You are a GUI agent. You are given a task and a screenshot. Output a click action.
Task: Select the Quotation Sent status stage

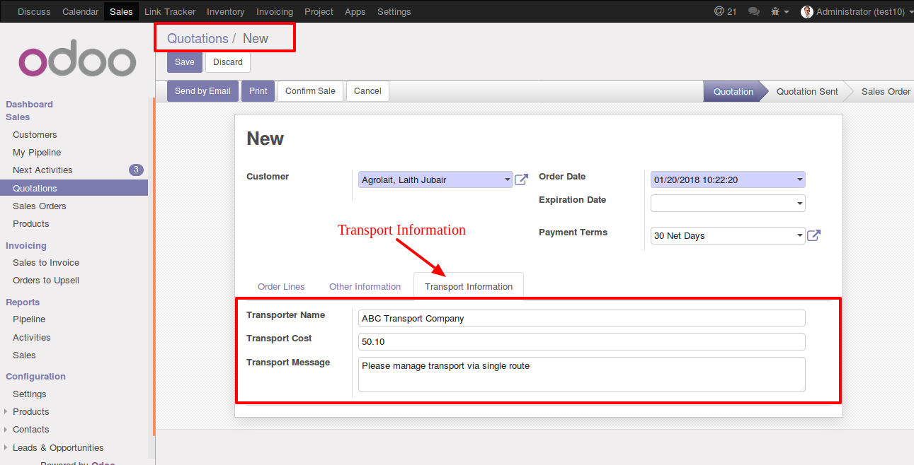pyautogui.click(x=806, y=91)
